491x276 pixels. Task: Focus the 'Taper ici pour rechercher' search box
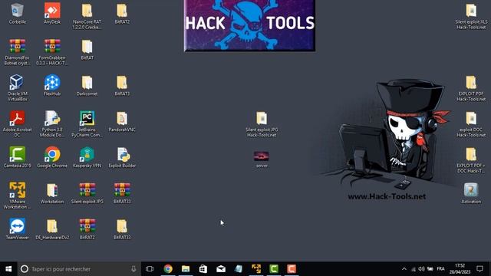click(x=79, y=269)
